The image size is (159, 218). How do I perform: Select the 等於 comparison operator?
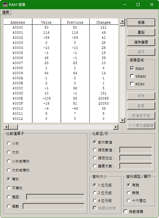click(x=9, y=179)
